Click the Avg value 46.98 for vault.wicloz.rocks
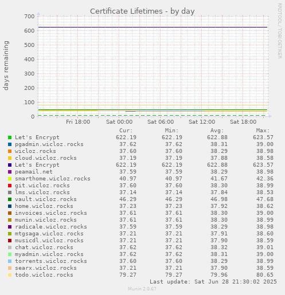Screen dimensions: 285x295 (x=219, y=199)
